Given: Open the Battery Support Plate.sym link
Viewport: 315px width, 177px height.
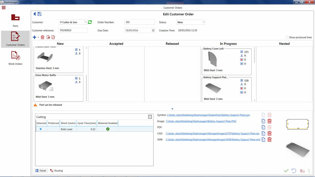Looking at the screenshot, I should pos(208,115).
